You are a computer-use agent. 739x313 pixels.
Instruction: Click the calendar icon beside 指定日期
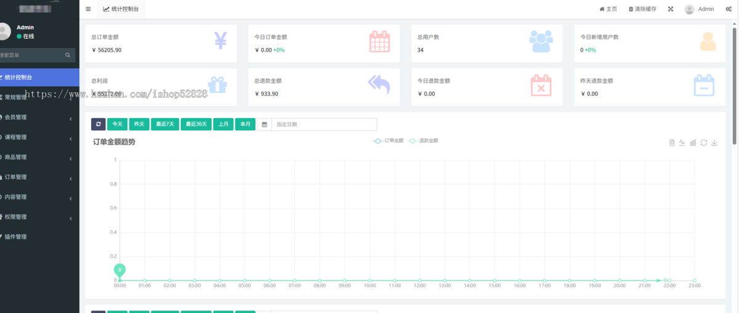264,124
